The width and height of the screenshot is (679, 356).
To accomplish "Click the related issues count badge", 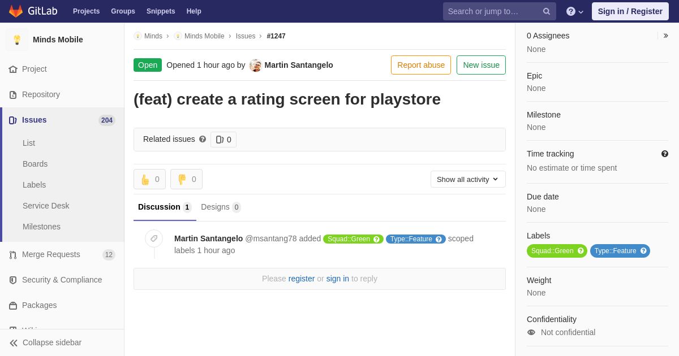I will 224,140.
